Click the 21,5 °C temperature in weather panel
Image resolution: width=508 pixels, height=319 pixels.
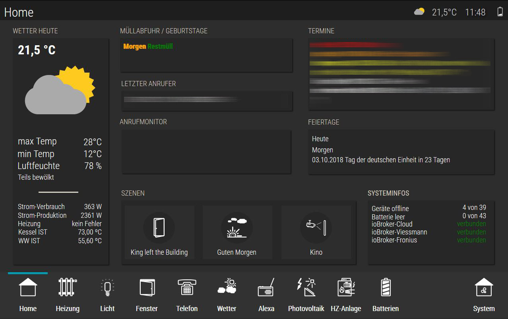point(37,50)
